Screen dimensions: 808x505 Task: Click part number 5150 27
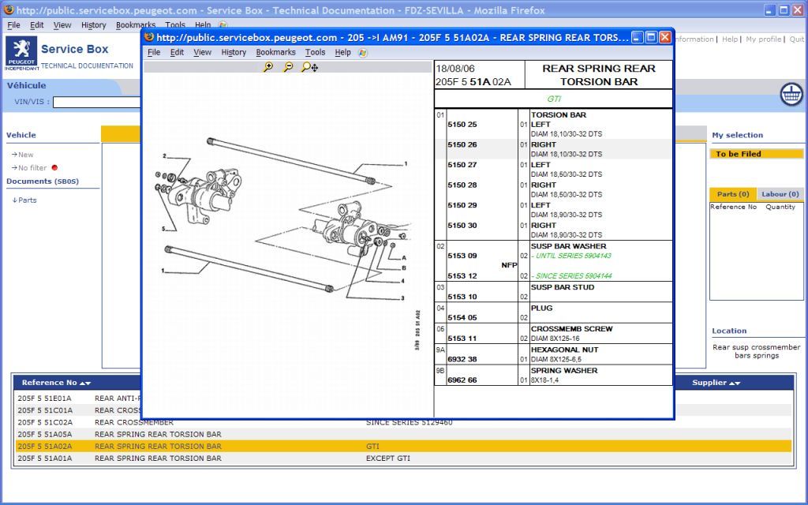click(462, 165)
